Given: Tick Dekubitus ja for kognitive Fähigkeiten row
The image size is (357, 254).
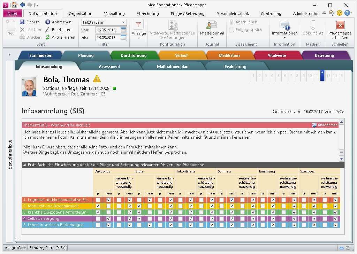Looking at the screenshot, I should click(x=98, y=200).
